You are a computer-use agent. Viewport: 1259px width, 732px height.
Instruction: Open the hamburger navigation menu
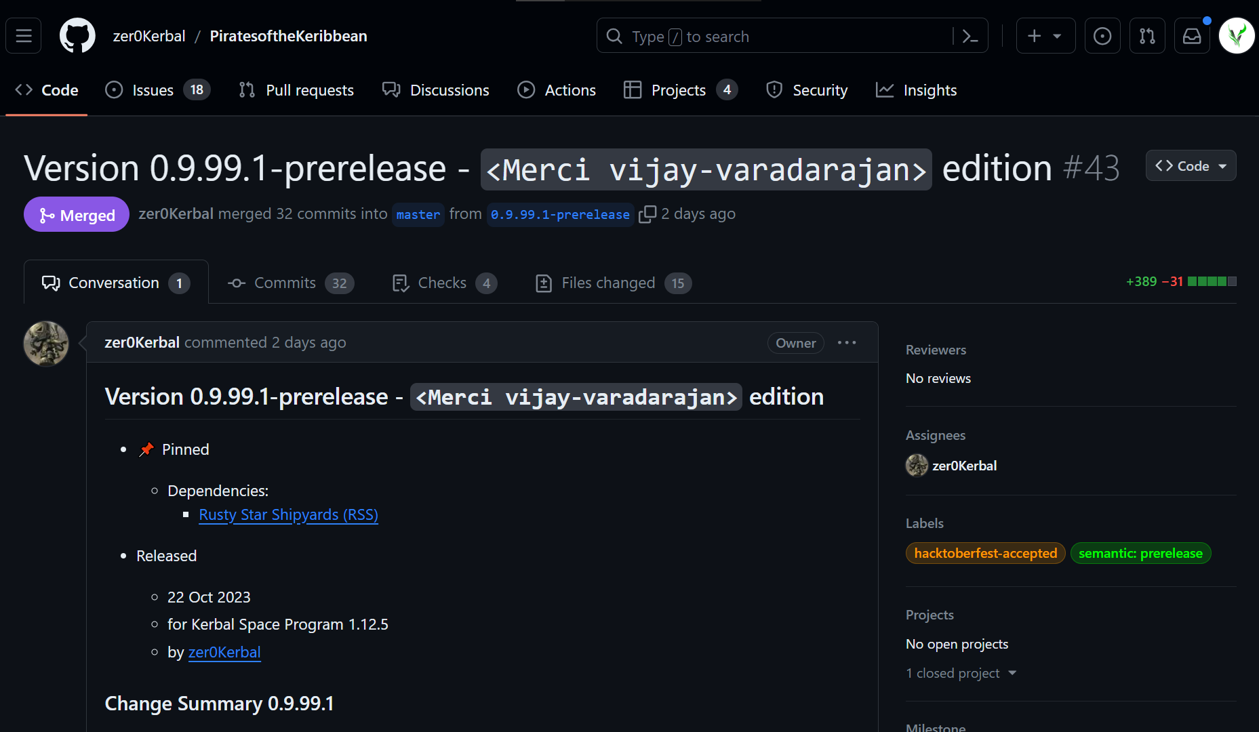(24, 36)
